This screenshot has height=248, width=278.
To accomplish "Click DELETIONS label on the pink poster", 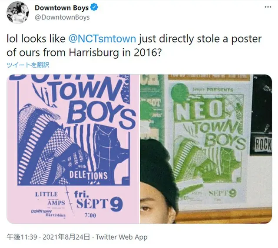I will (x=89, y=175).
